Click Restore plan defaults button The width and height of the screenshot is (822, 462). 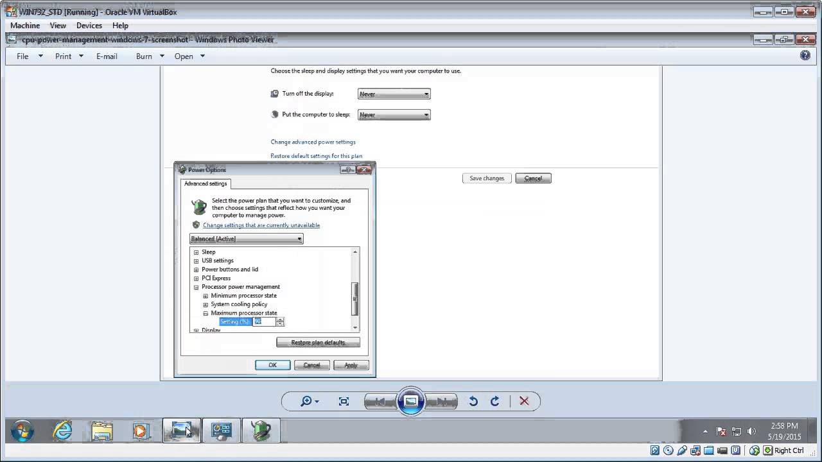click(x=318, y=343)
